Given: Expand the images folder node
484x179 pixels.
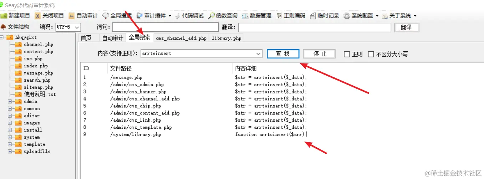Looking at the screenshot, I should click(x=10, y=123).
